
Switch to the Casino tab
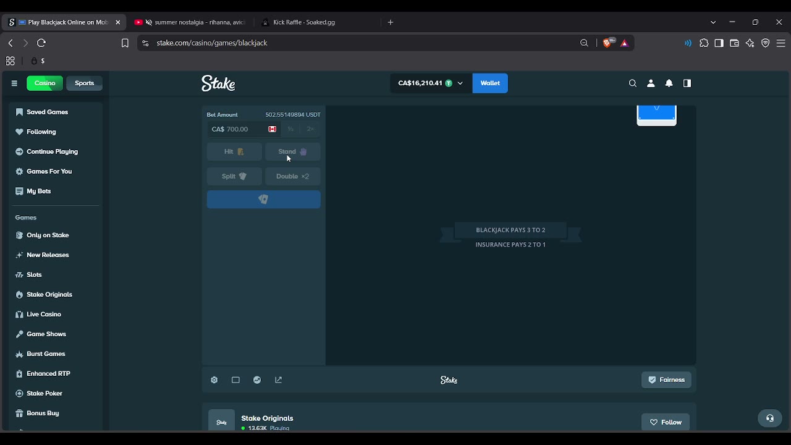[44, 83]
